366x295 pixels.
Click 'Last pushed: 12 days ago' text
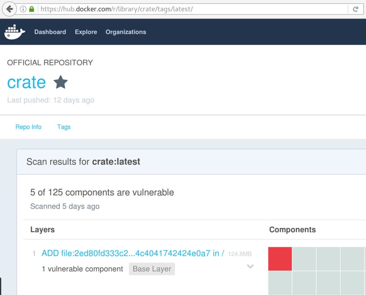point(51,100)
